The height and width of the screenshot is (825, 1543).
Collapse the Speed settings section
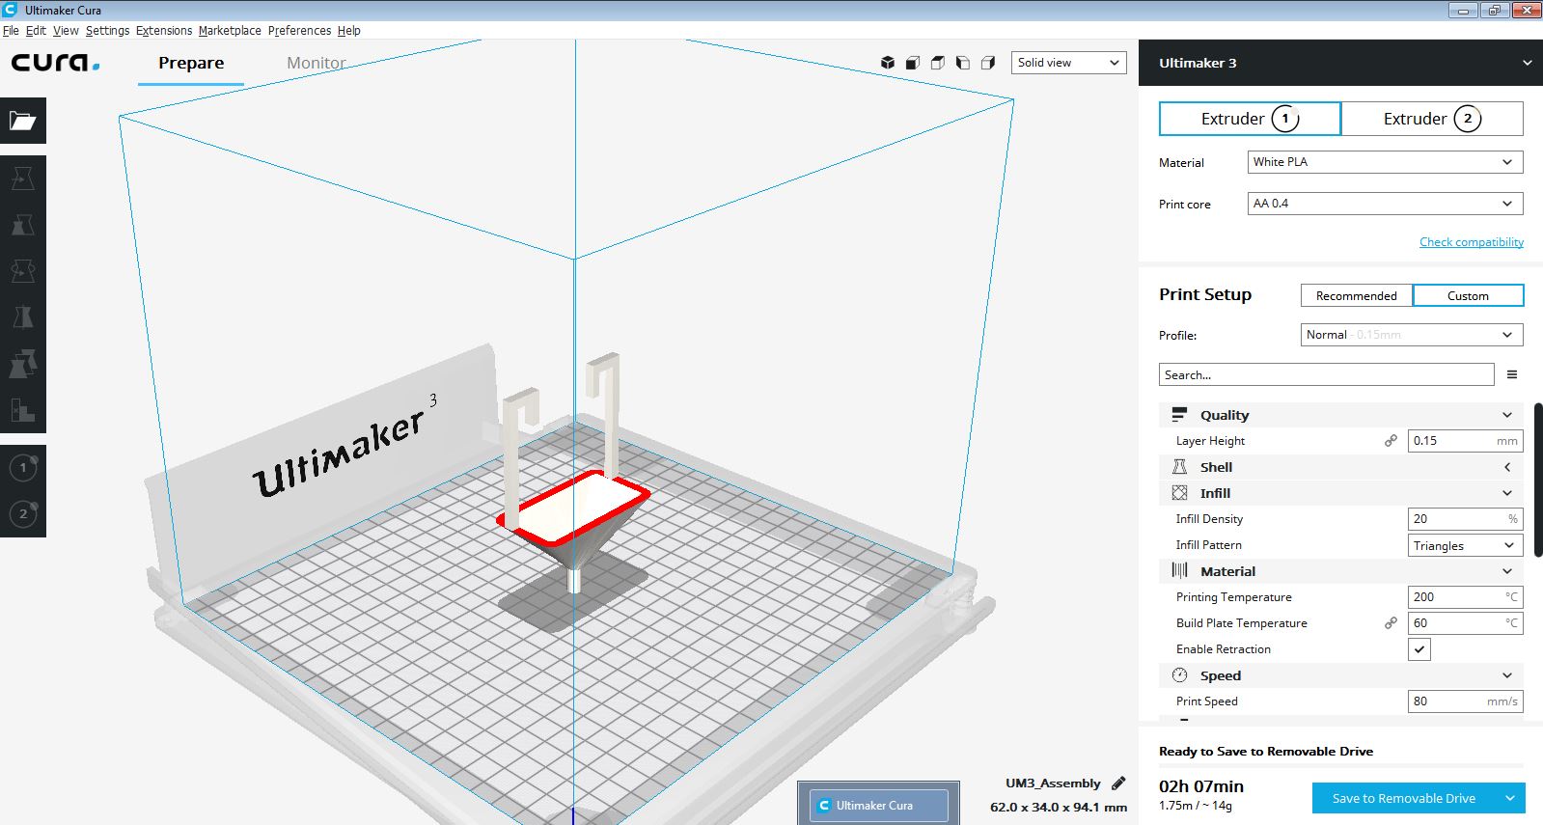(x=1341, y=675)
